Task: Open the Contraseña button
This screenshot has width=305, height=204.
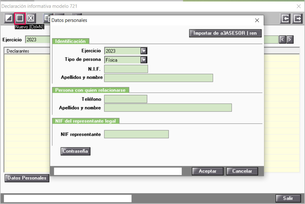Action: point(75,151)
